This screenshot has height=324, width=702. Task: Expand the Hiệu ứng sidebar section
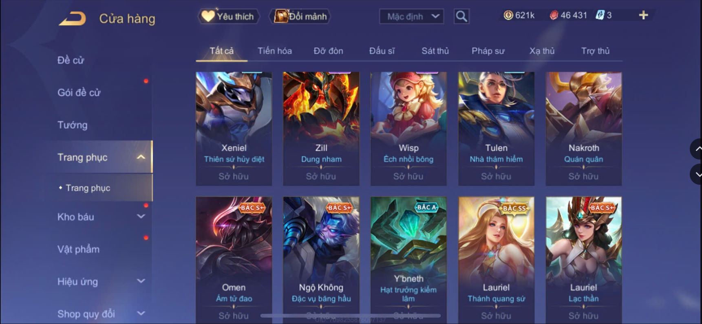pyautogui.click(x=141, y=281)
